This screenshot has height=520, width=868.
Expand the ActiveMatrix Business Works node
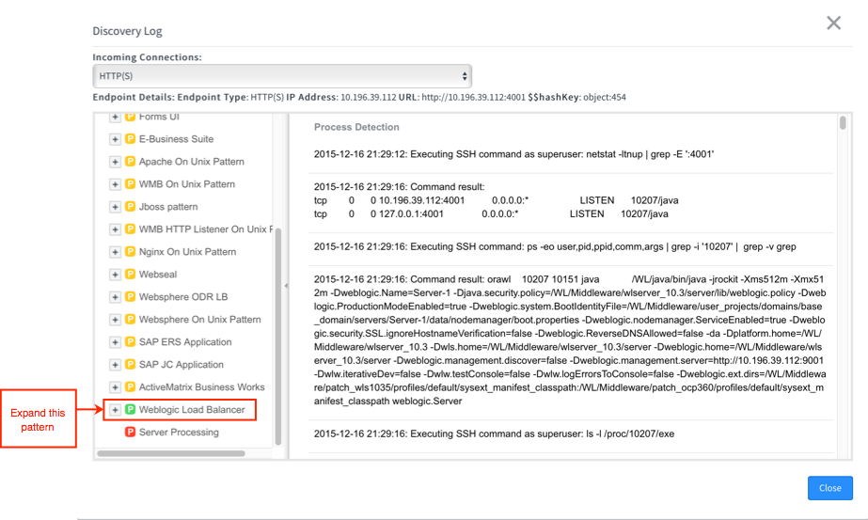(x=115, y=387)
